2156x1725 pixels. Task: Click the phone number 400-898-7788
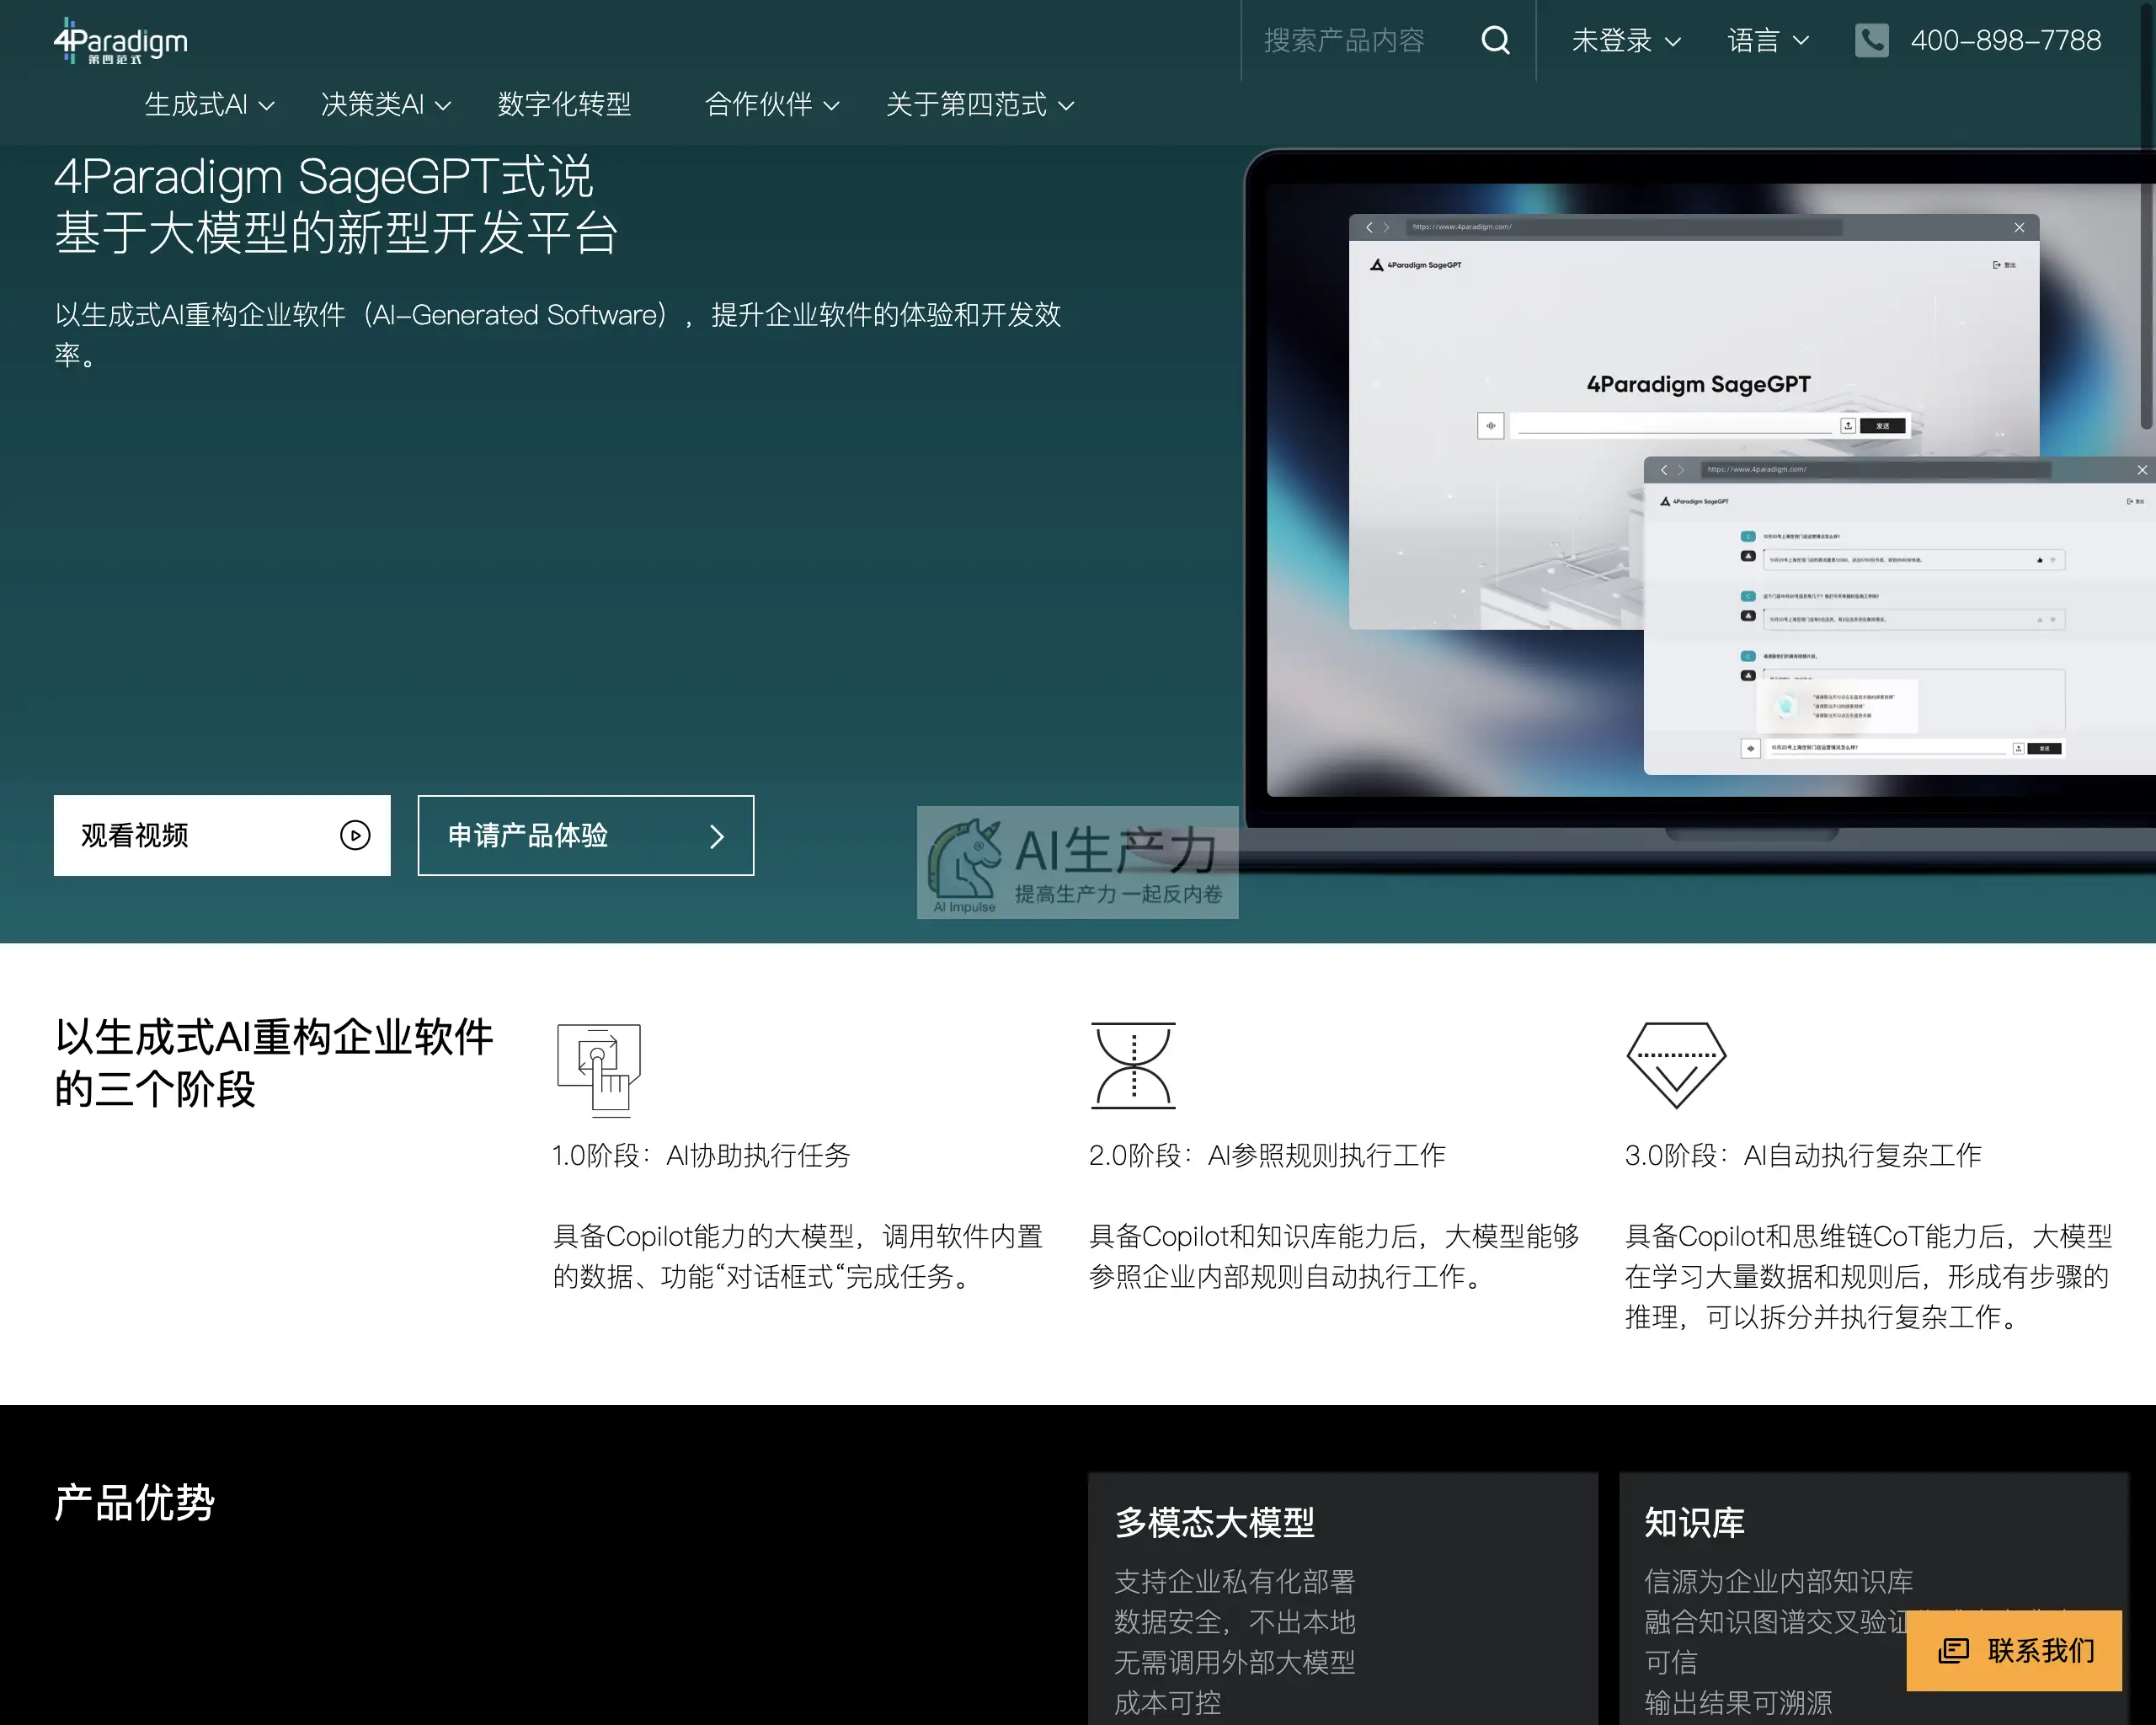pos(2005,41)
